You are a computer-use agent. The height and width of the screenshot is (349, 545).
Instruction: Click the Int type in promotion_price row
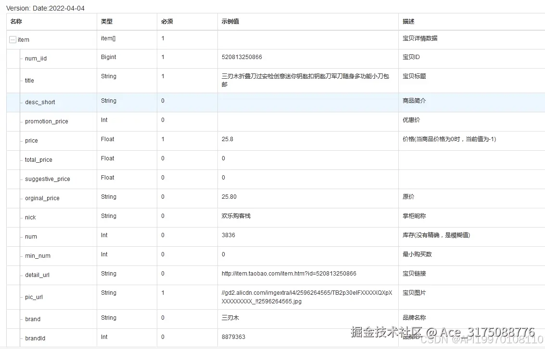tap(104, 120)
